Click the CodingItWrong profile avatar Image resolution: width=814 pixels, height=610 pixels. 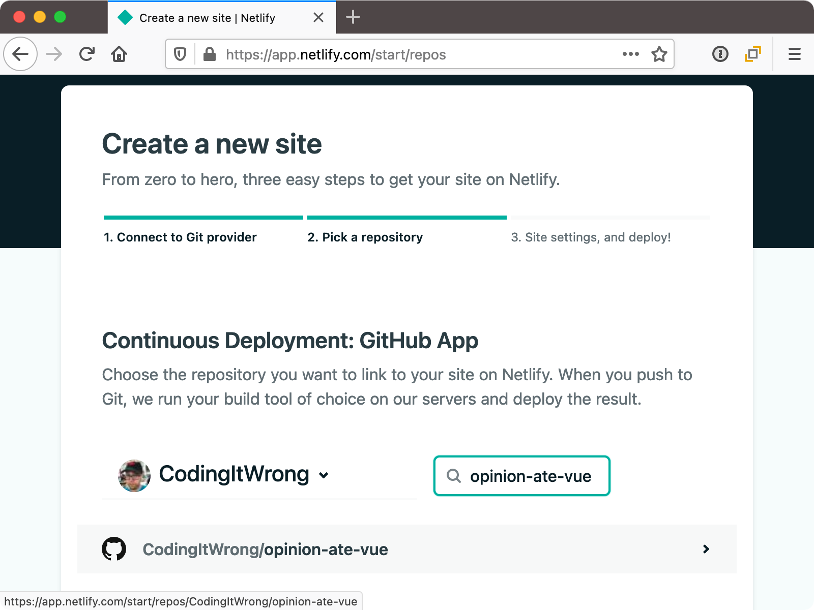(134, 476)
